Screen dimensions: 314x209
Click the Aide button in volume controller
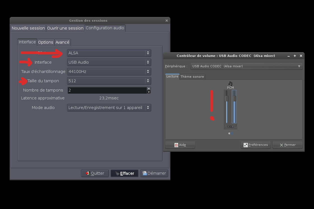180,145
